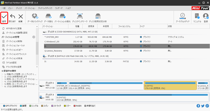Click the 適用 (Apply) checkmark icon

tap(4, 16)
